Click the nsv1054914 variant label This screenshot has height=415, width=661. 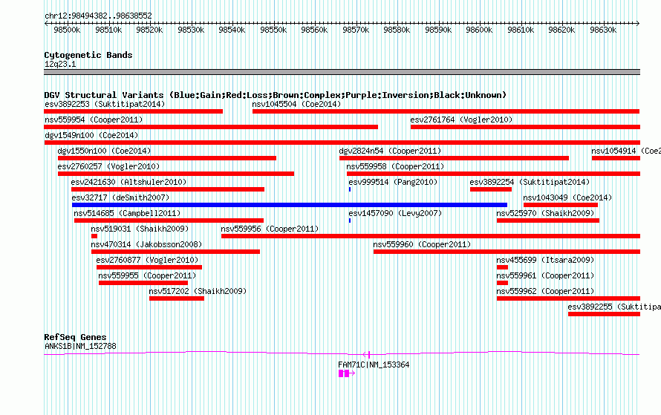(625, 151)
